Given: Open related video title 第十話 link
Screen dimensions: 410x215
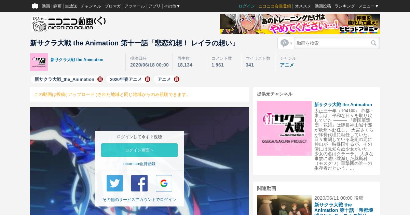Looking at the screenshot, I should [344, 209].
